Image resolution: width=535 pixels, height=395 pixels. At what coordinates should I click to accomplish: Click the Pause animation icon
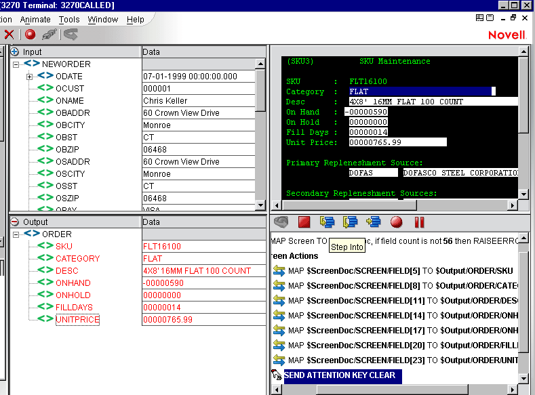(419, 222)
